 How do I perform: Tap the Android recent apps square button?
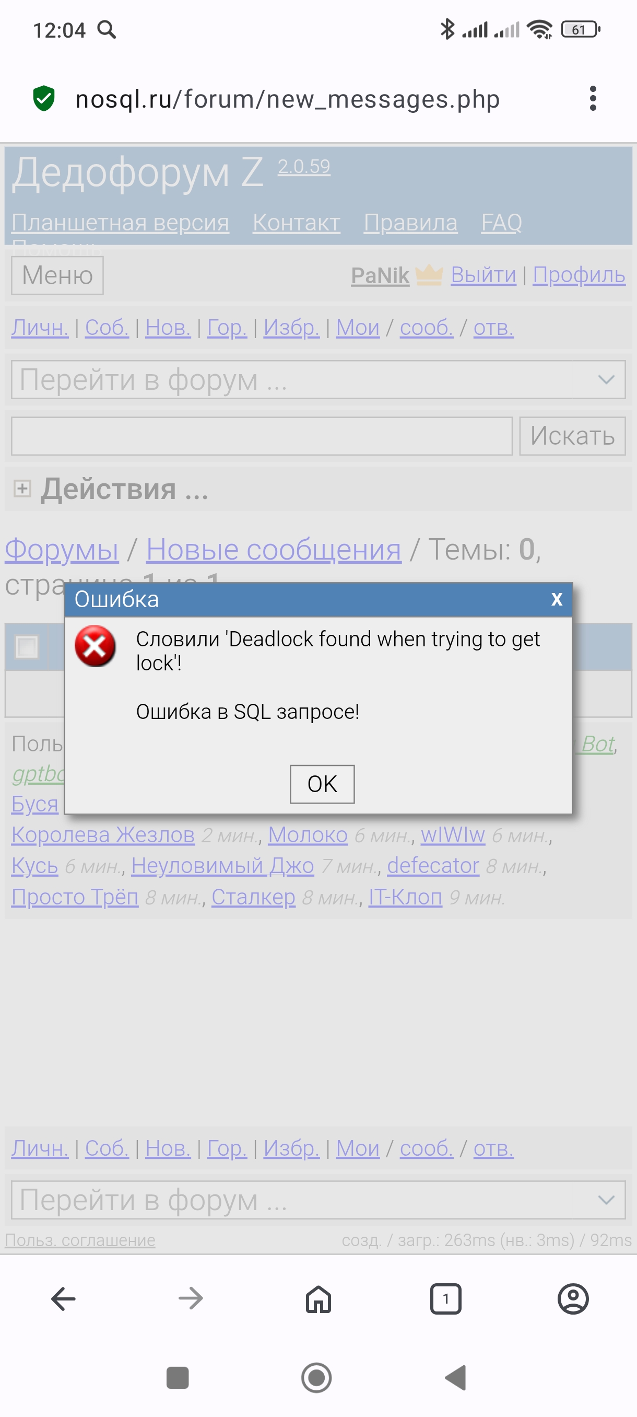[178, 1378]
